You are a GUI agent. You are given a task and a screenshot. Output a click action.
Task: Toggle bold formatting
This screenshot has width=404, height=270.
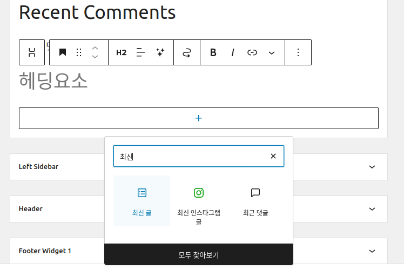213,52
